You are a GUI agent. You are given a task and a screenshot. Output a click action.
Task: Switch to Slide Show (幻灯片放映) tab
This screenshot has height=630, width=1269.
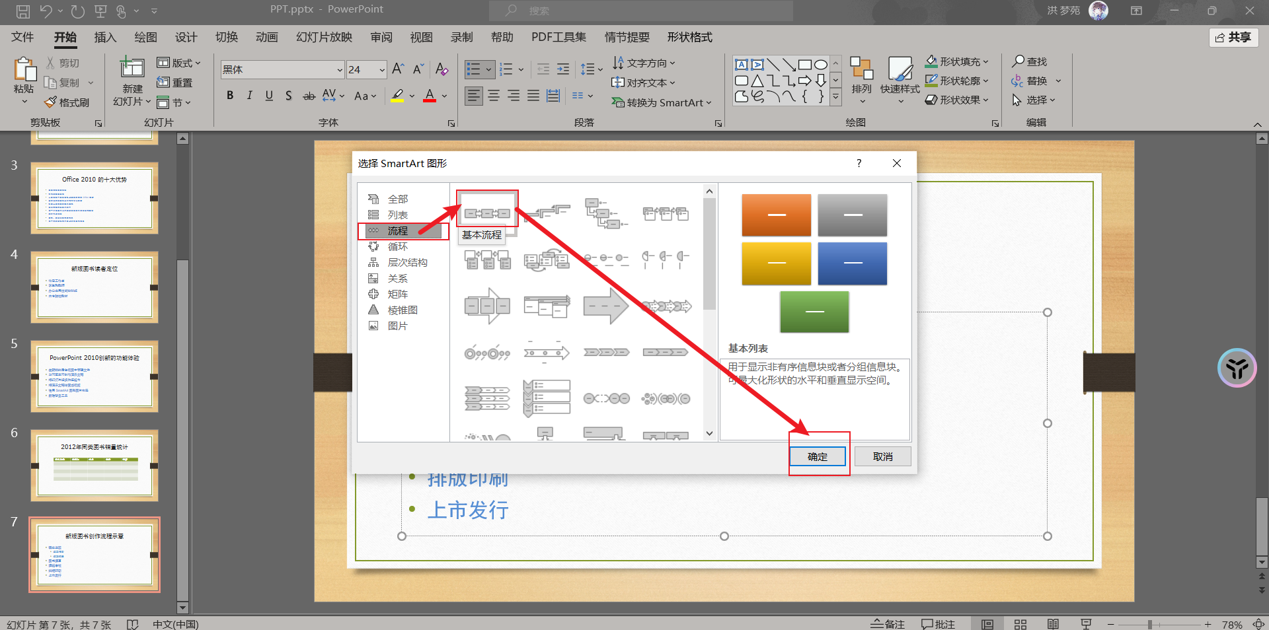(x=325, y=37)
